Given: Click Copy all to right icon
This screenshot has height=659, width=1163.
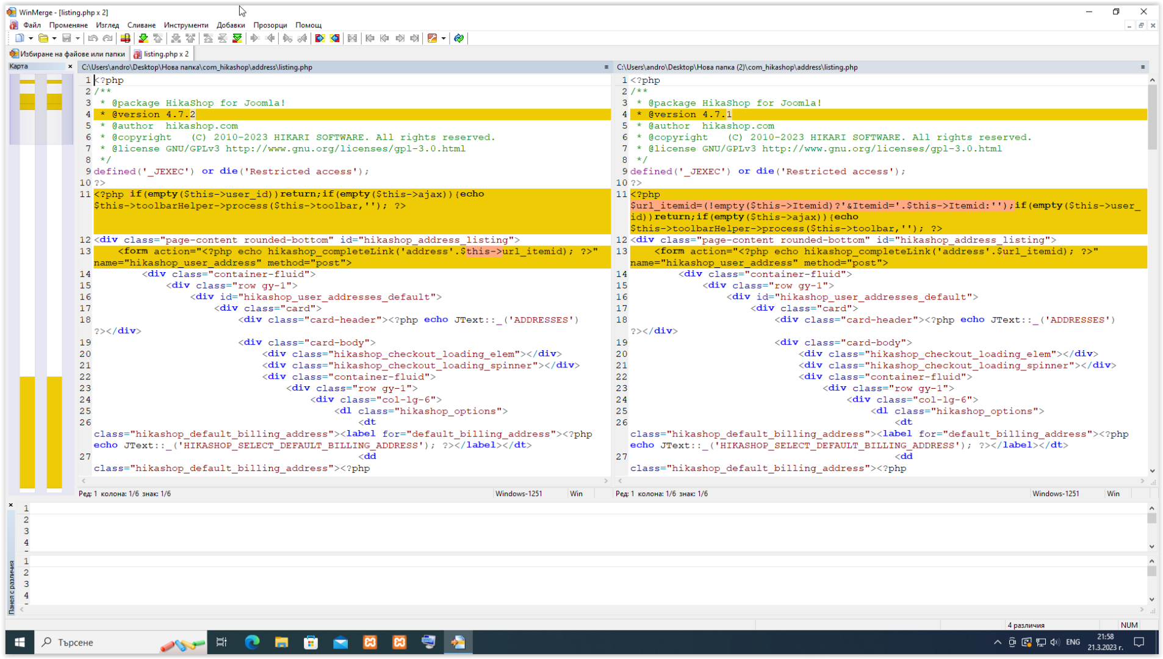Looking at the screenshot, I should point(320,38).
